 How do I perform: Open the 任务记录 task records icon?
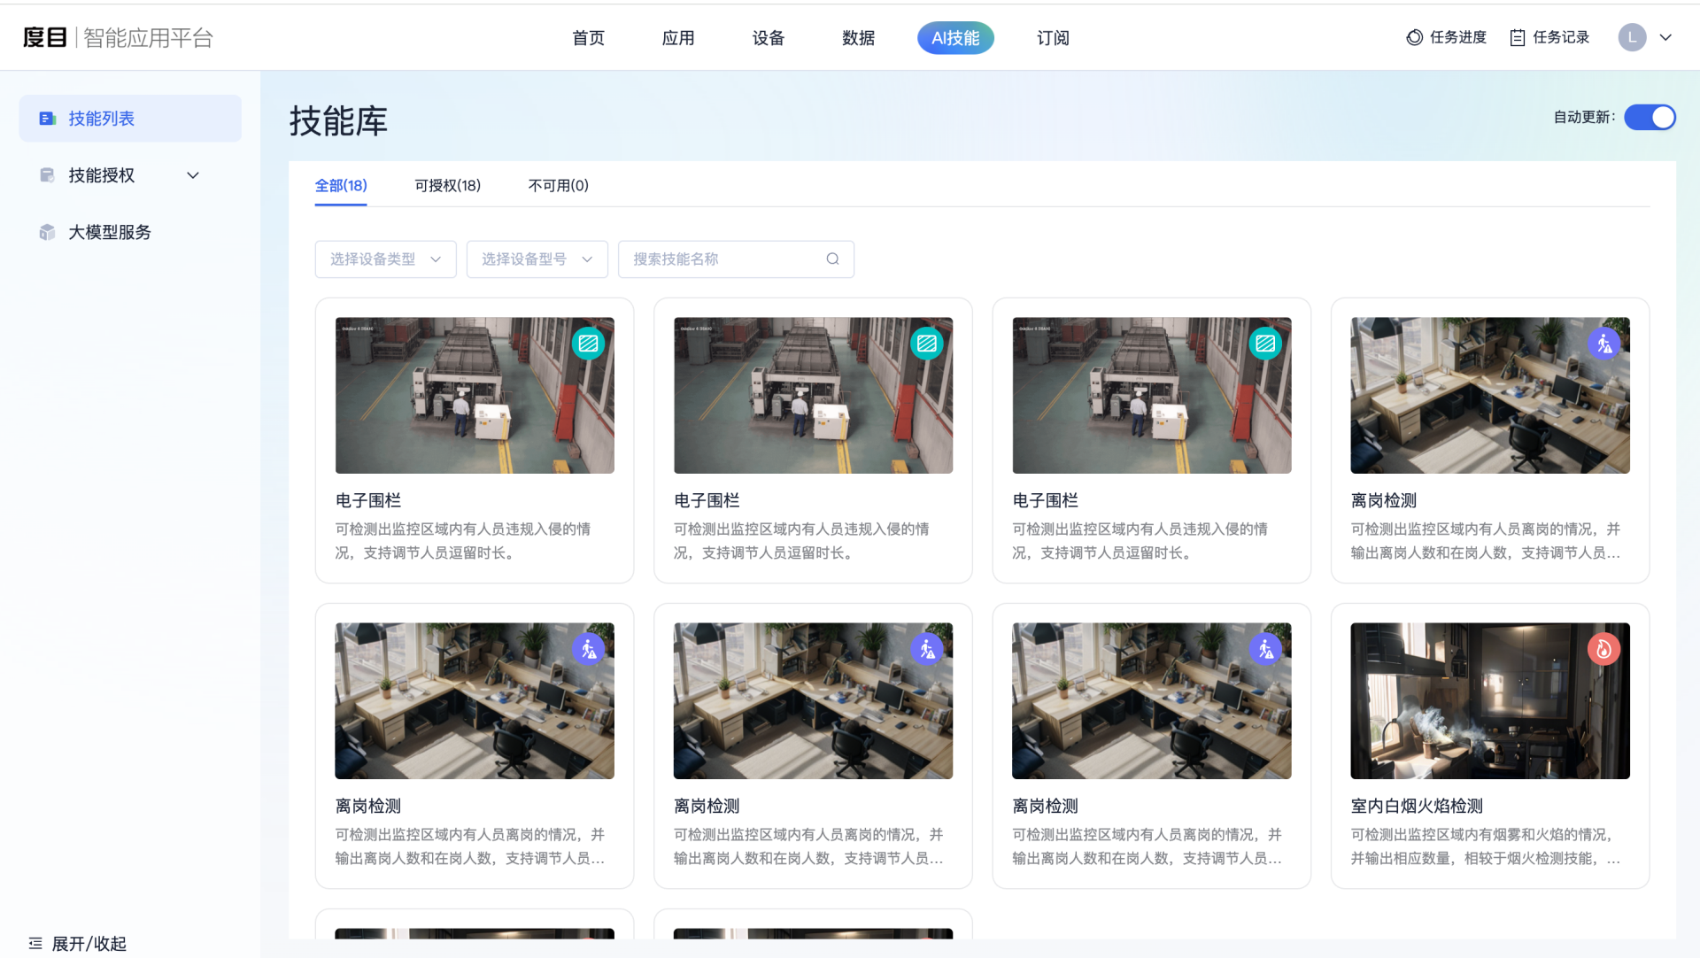click(1518, 37)
